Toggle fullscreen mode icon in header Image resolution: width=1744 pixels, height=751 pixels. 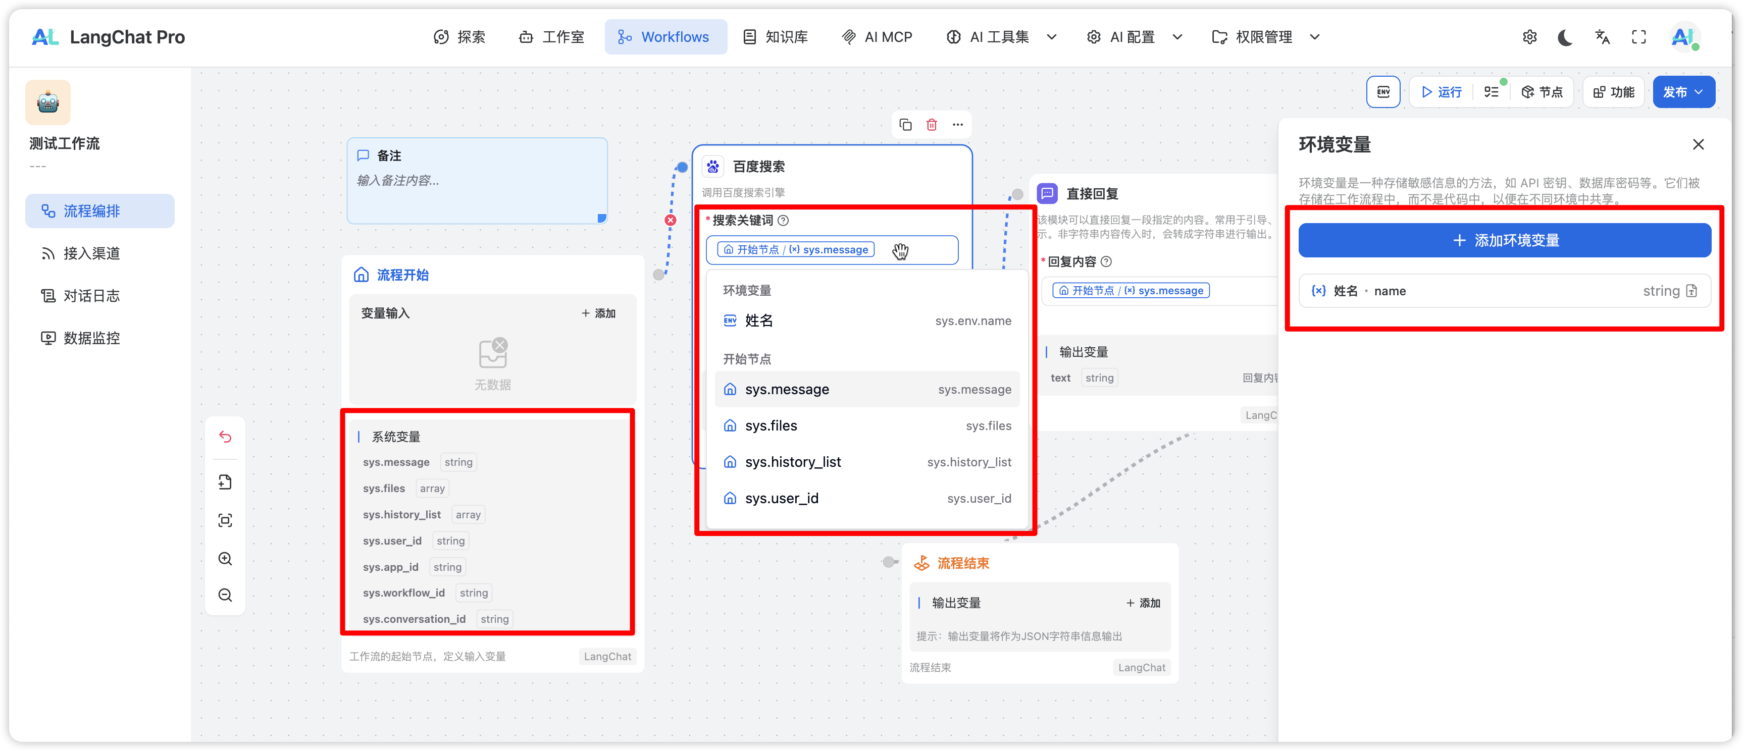click(x=1638, y=37)
